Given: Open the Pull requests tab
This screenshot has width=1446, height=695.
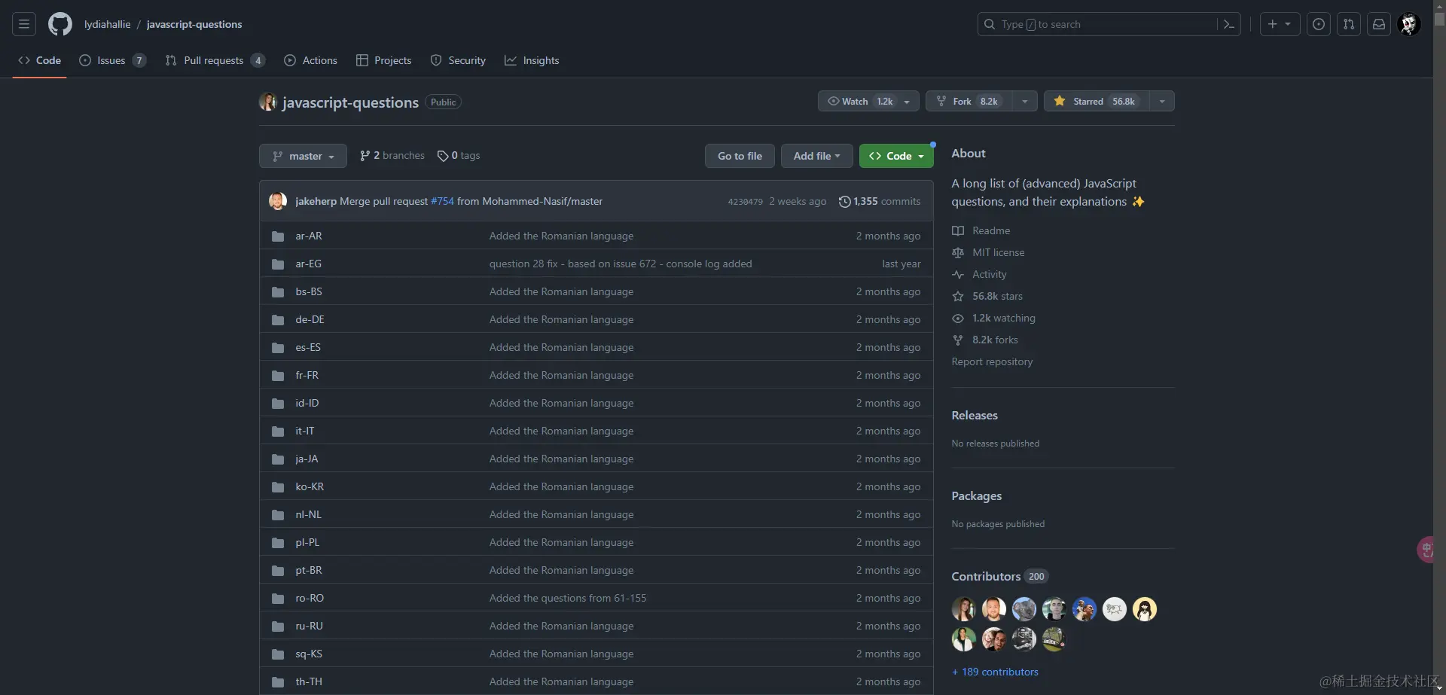Looking at the screenshot, I should (215, 60).
